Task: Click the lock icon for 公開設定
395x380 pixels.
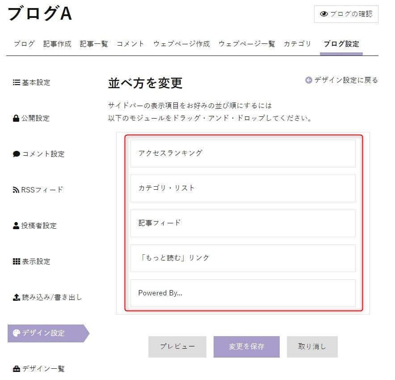Action: click(16, 118)
